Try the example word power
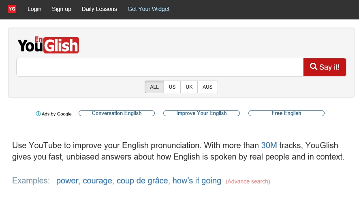359x198 pixels. pos(67,181)
